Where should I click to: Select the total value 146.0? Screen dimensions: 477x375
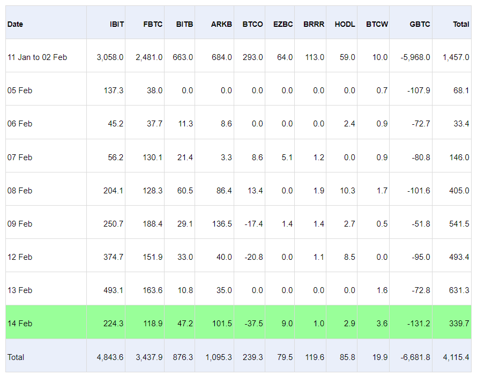click(459, 157)
